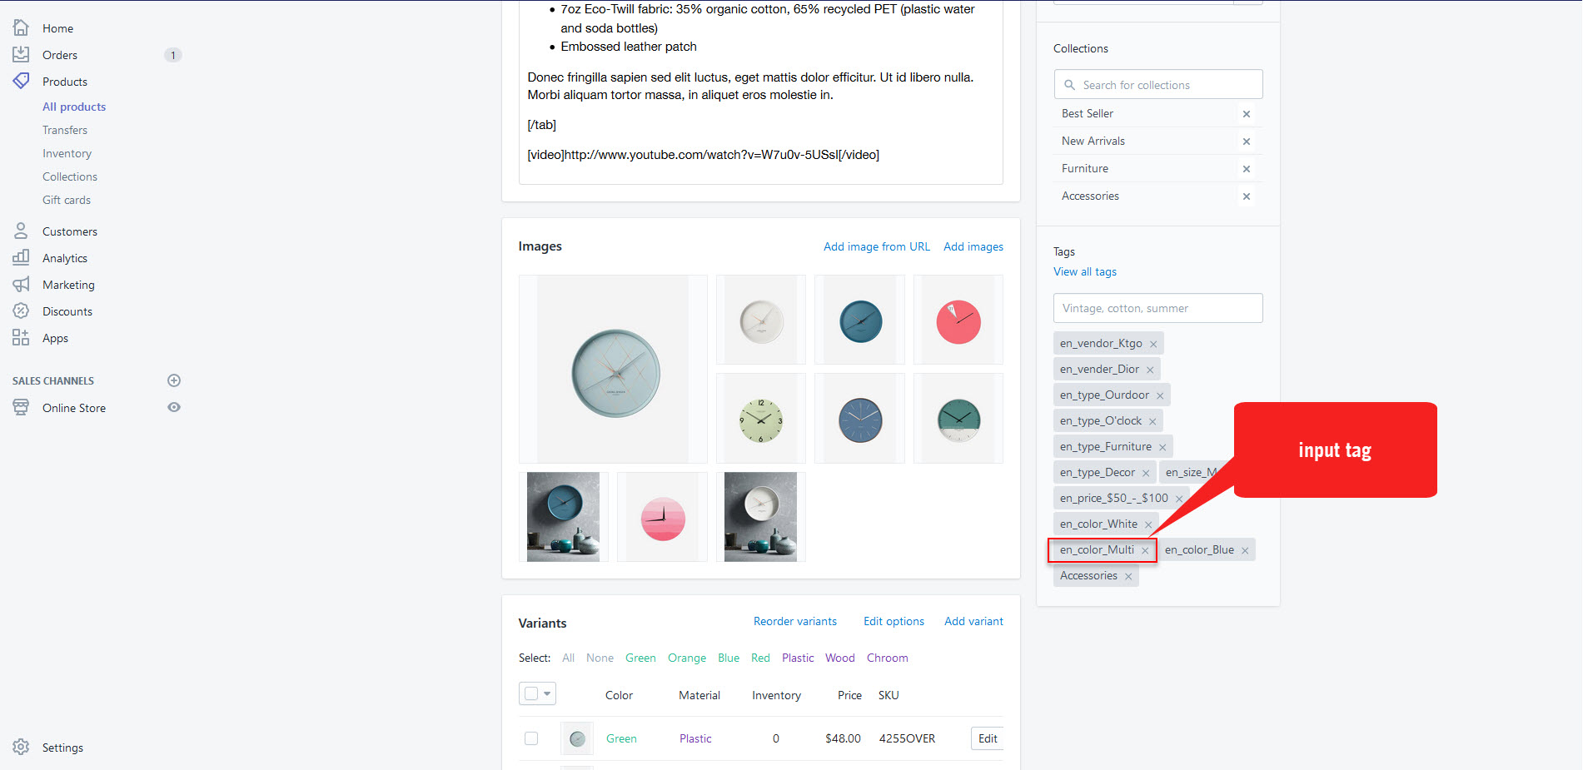Image resolution: width=1583 pixels, height=770 pixels.
Task: Click the Orders inbox icon
Action: point(21,54)
